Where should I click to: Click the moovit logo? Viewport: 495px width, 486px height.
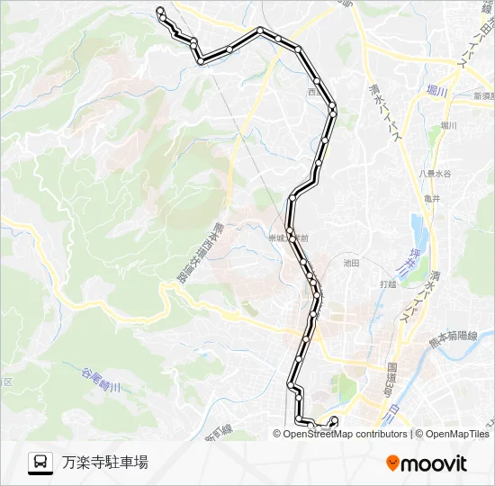(427, 463)
